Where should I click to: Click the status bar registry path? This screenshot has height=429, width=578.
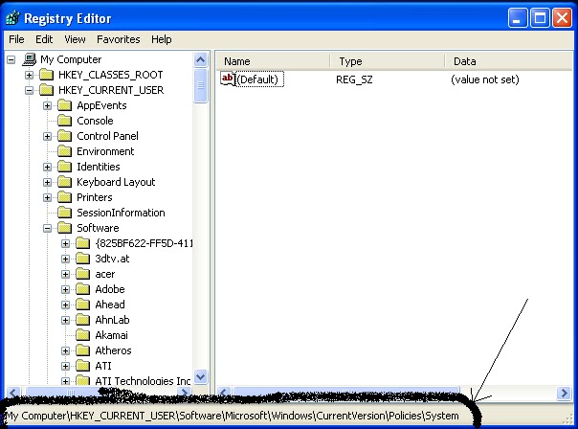click(x=233, y=417)
